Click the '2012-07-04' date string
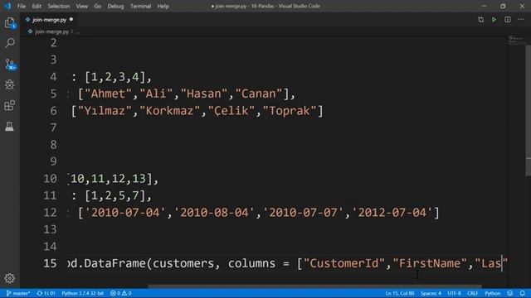This screenshot has height=298, width=531. pos(392,213)
